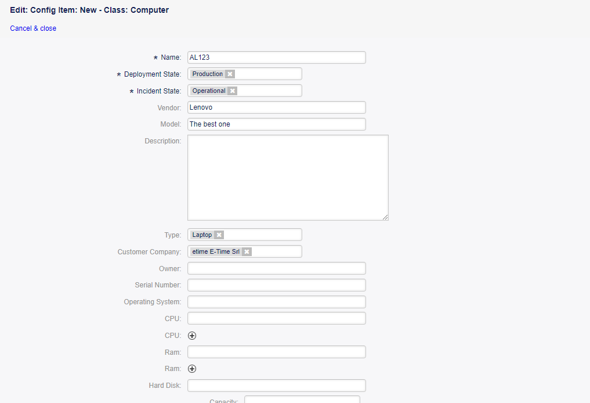Click inside the Name field showing AL123
This screenshot has height=403, width=590.
[276, 57]
